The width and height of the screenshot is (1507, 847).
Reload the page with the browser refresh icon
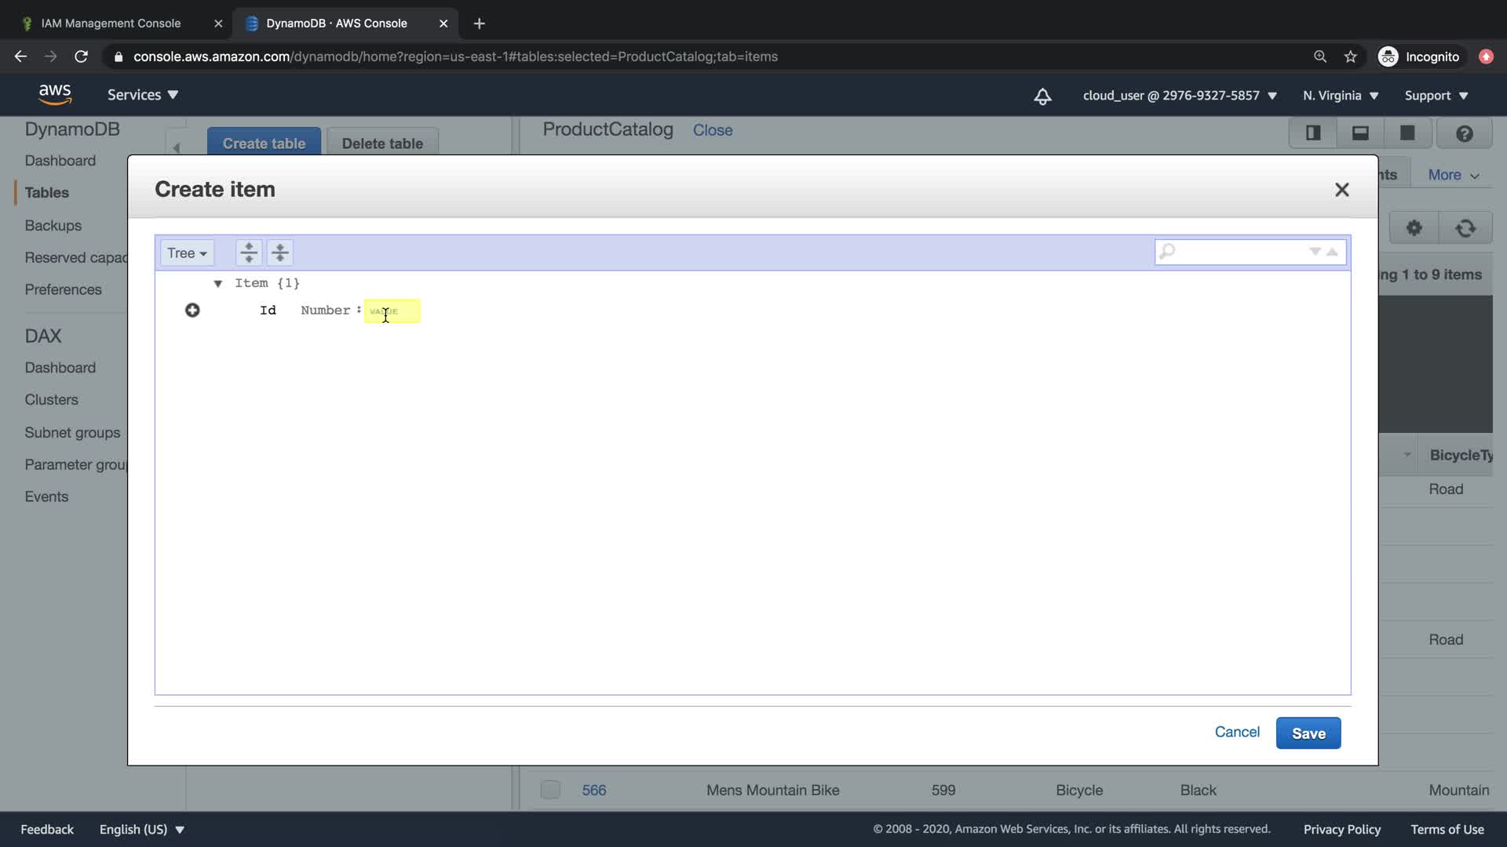click(81, 56)
